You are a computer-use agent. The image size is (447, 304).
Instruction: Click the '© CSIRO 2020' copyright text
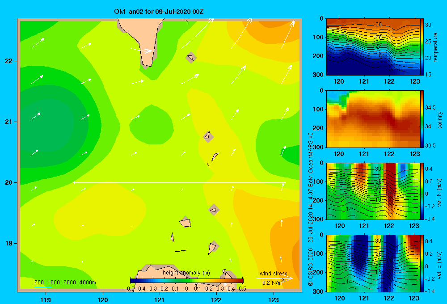(311, 267)
